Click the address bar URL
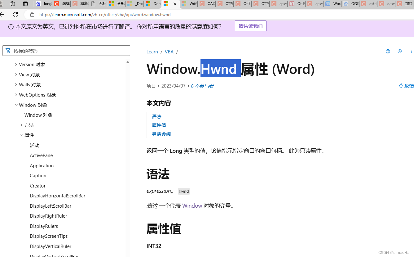The width and height of the screenshot is (414, 257). (x=105, y=15)
